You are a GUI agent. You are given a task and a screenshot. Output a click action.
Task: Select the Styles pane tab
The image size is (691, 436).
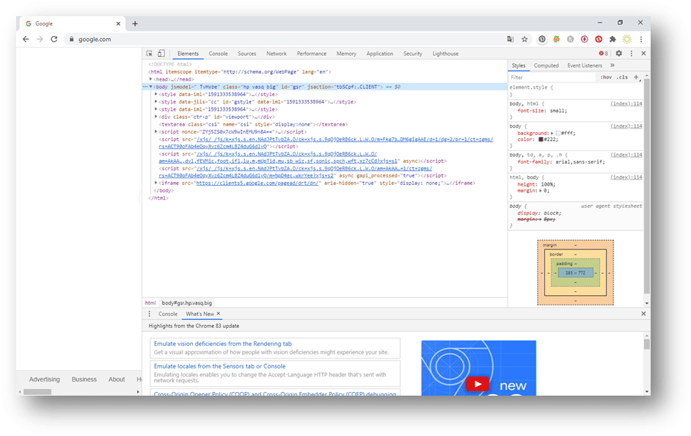519,65
